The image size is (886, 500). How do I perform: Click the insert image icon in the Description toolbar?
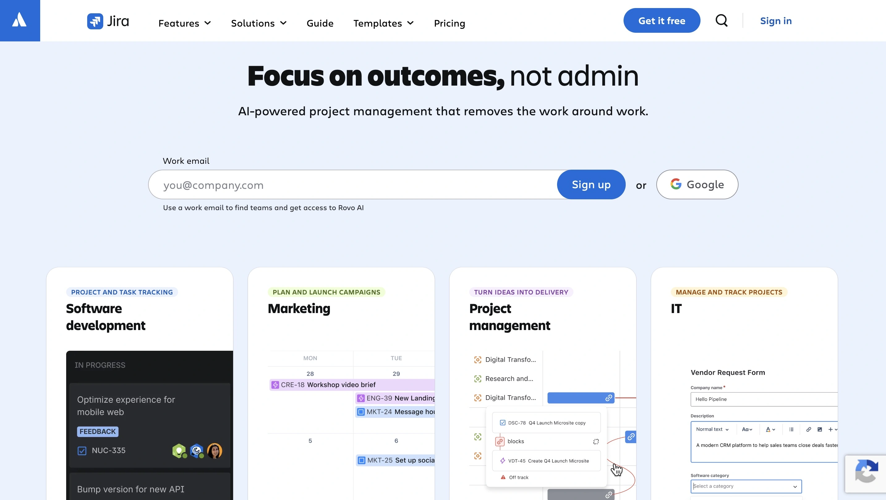(819, 430)
